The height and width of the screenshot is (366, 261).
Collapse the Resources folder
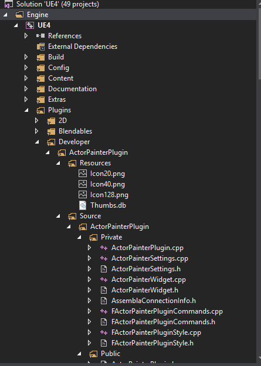point(58,163)
